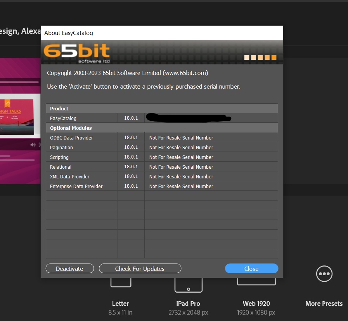
Task: Select the Letter document preset icon
Action: 120,283
